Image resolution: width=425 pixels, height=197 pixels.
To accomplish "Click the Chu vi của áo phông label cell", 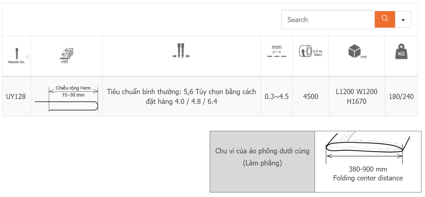I will coord(262,162).
